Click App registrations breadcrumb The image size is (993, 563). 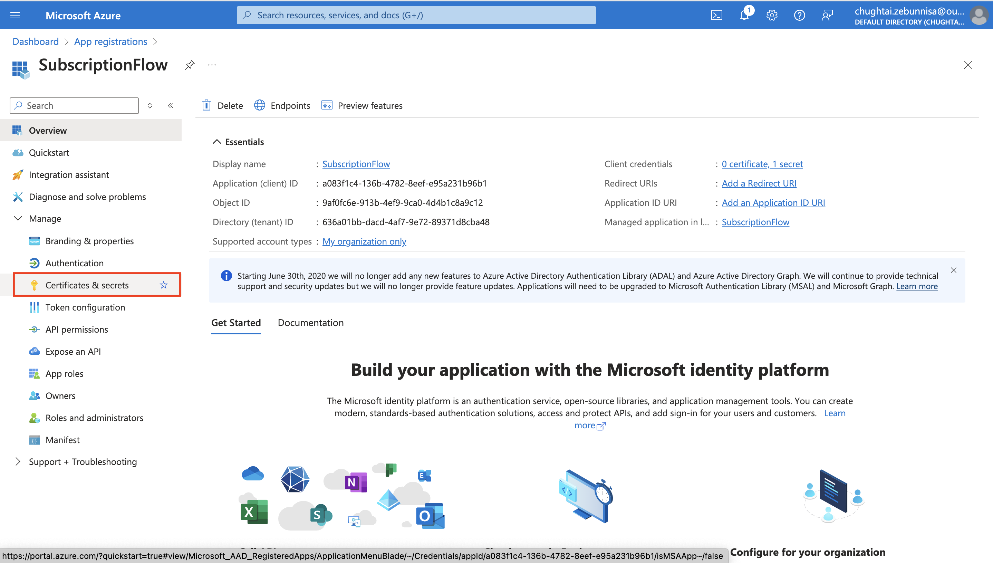(110, 41)
